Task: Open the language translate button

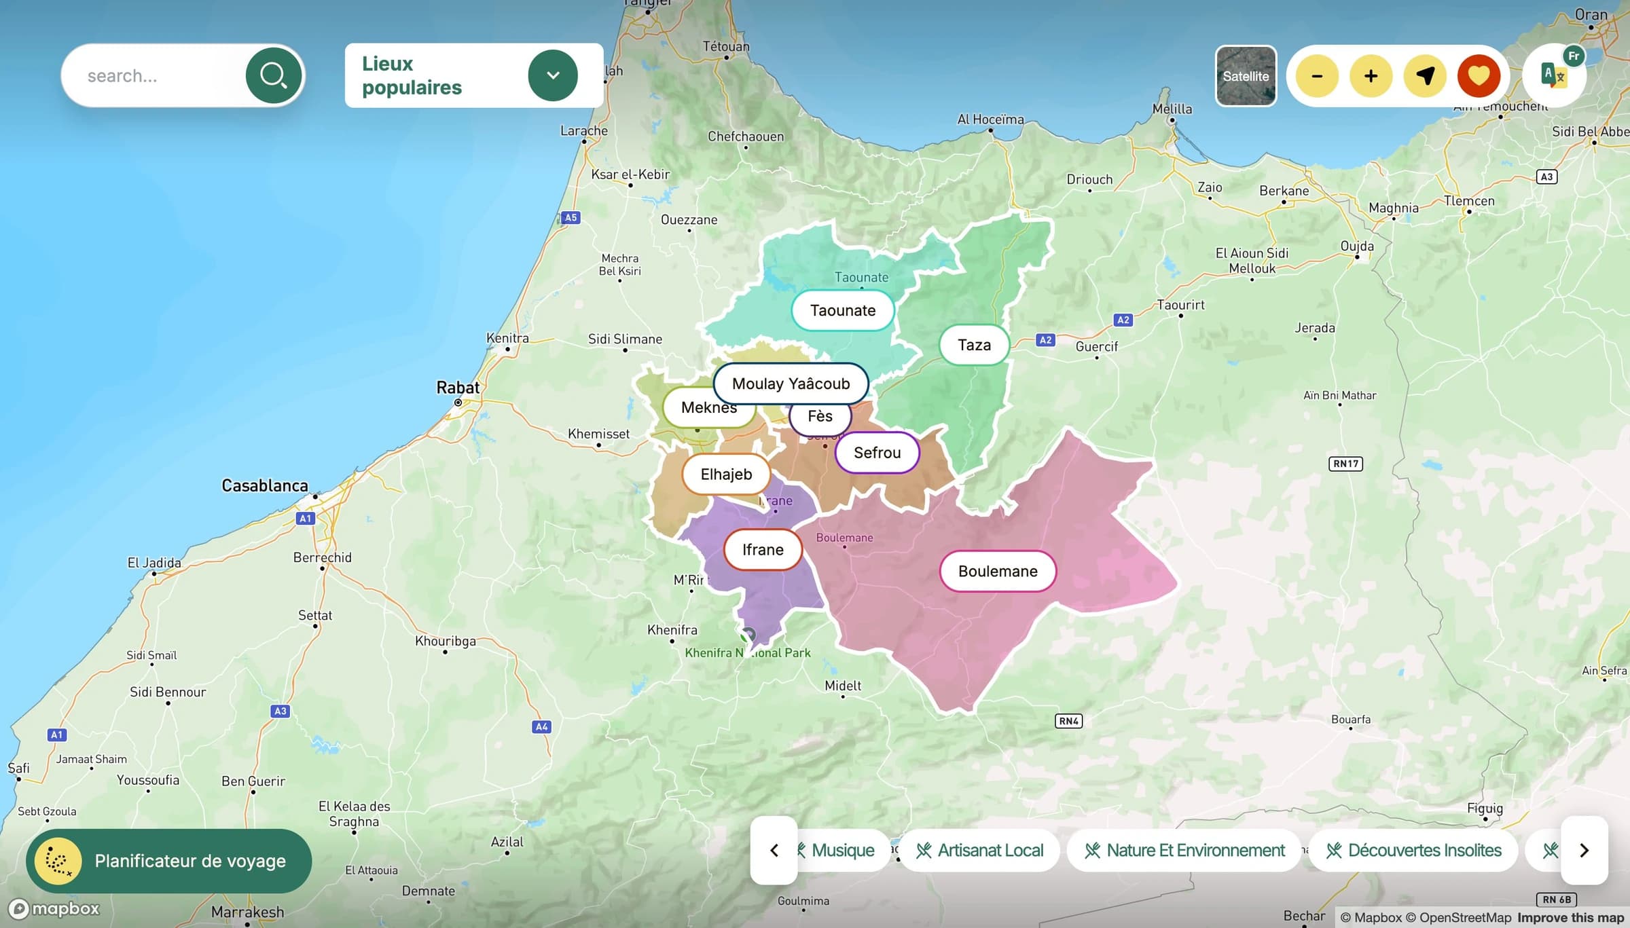Action: [1554, 75]
